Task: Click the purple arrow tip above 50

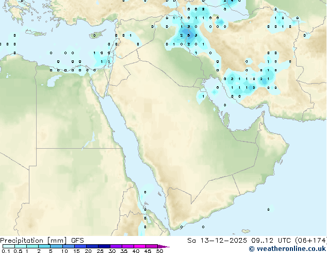Action: pos(163,246)
